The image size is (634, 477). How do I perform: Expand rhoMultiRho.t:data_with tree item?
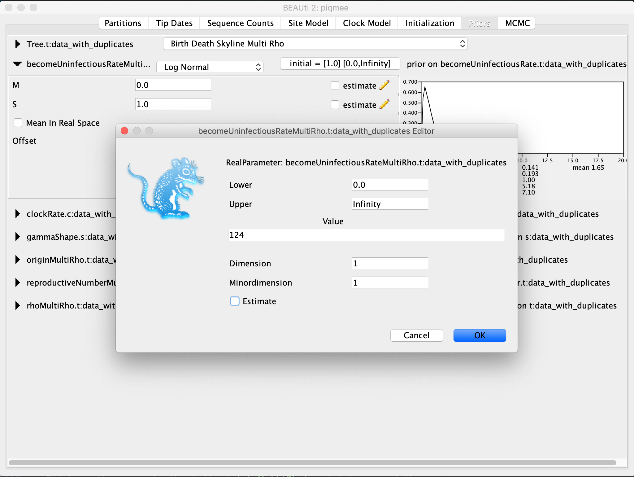(x=18, y=306)
